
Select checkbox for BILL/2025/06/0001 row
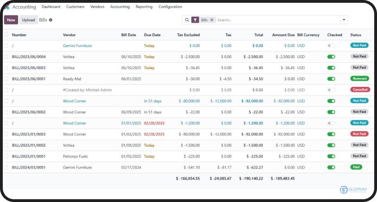(x=6, y=79)
